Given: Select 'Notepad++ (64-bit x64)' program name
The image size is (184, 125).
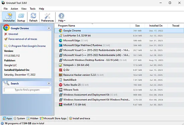Looking at the screenshot, I should click(76, 65).
